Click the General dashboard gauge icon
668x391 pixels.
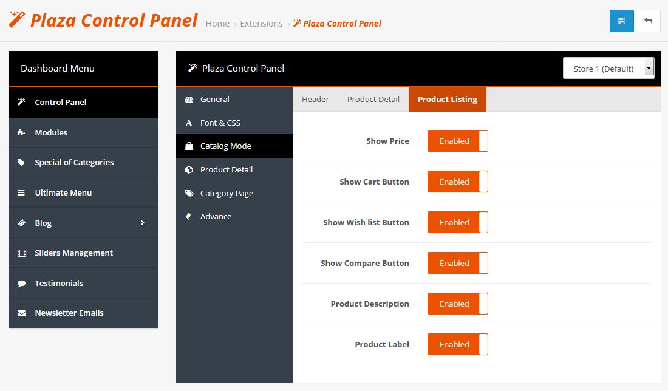tap(189, 99)
